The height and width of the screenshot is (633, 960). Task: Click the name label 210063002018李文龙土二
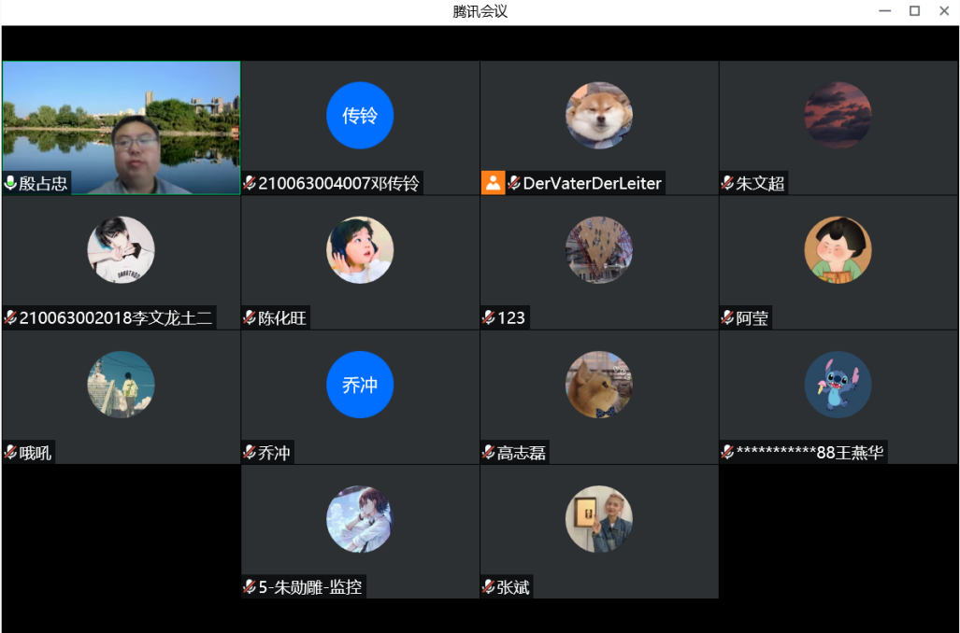pos(116,318)
